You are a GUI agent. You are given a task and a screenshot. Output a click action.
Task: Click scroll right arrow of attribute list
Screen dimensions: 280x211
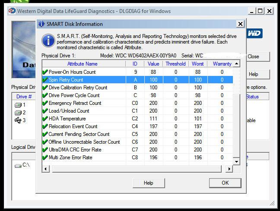pos(229,169)
